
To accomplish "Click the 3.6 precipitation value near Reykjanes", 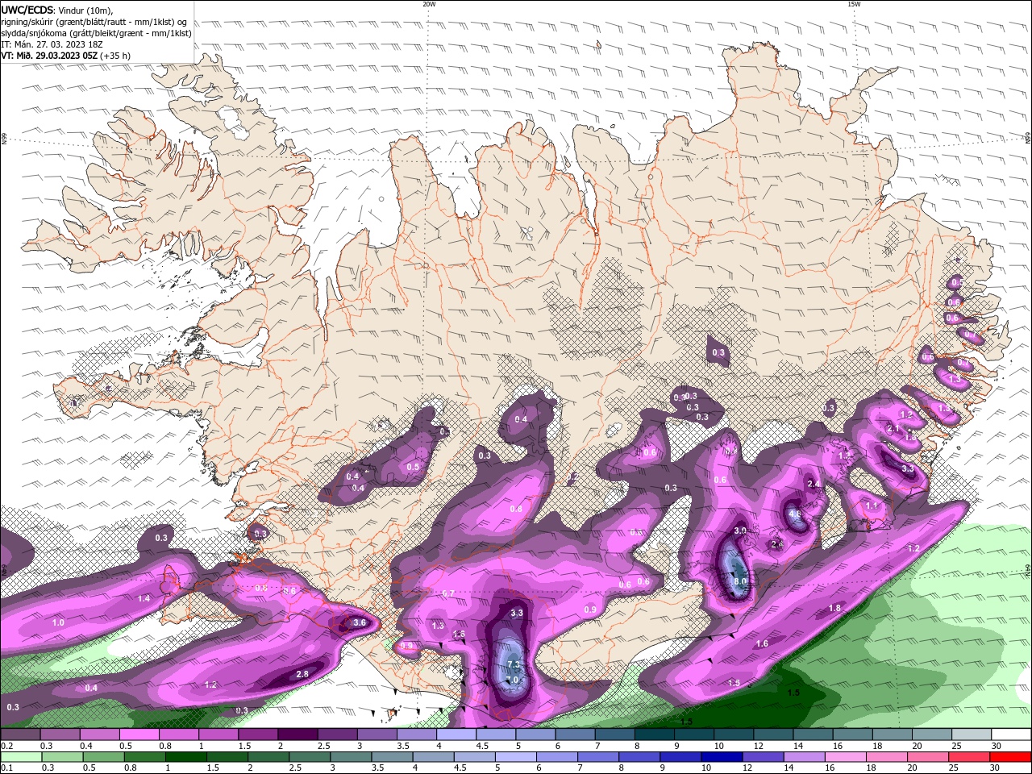I will pos(359,622).
